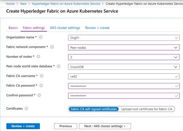Switch to the Basics tab
This screenshot has width=183, height=131.
click(13, 28)
